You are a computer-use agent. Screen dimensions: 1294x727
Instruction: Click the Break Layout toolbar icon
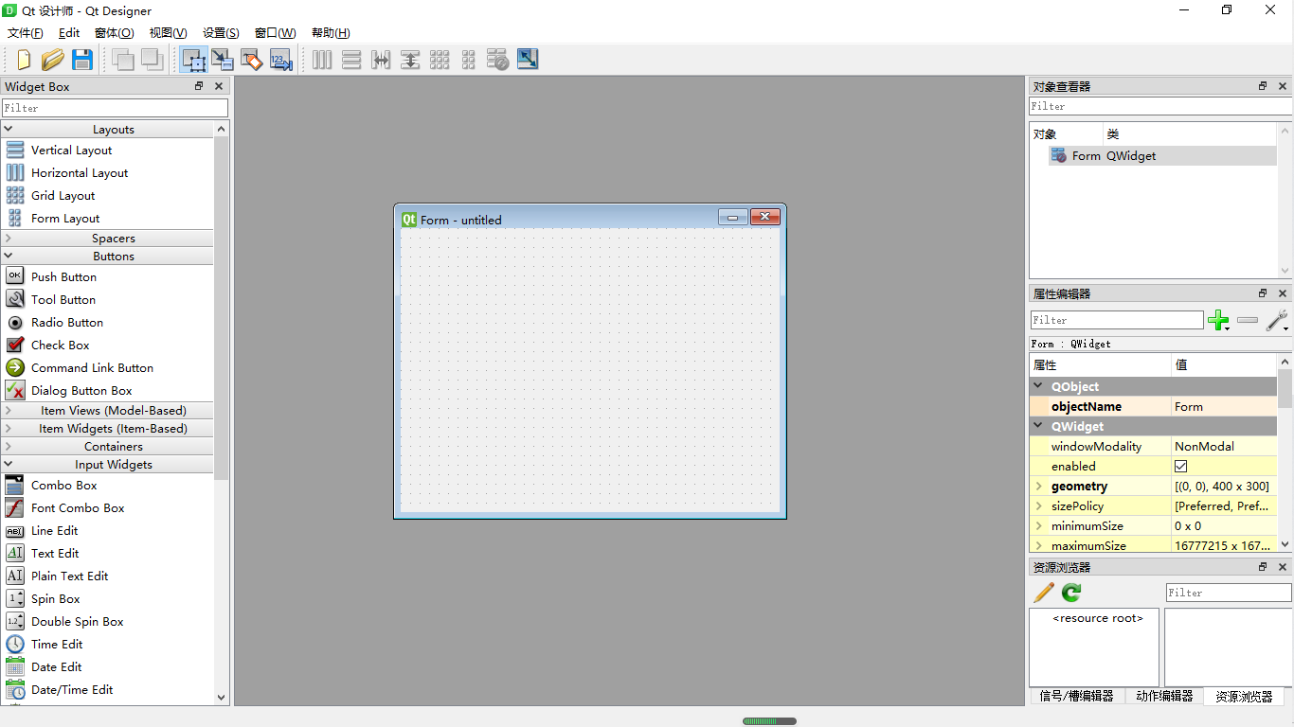click(497, 60)
